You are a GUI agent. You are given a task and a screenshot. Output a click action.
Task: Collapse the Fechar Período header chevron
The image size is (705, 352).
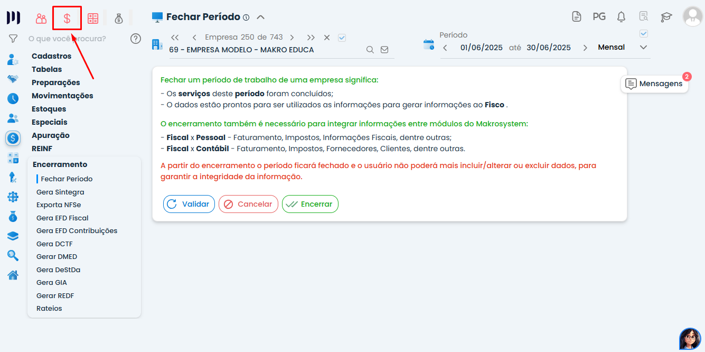tap(260, 17)
